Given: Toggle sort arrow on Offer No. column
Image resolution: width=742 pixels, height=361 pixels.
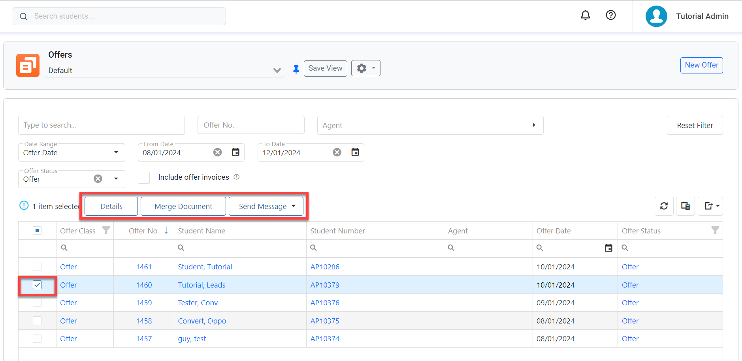Looking at the screenshot, I should (166, 230).
